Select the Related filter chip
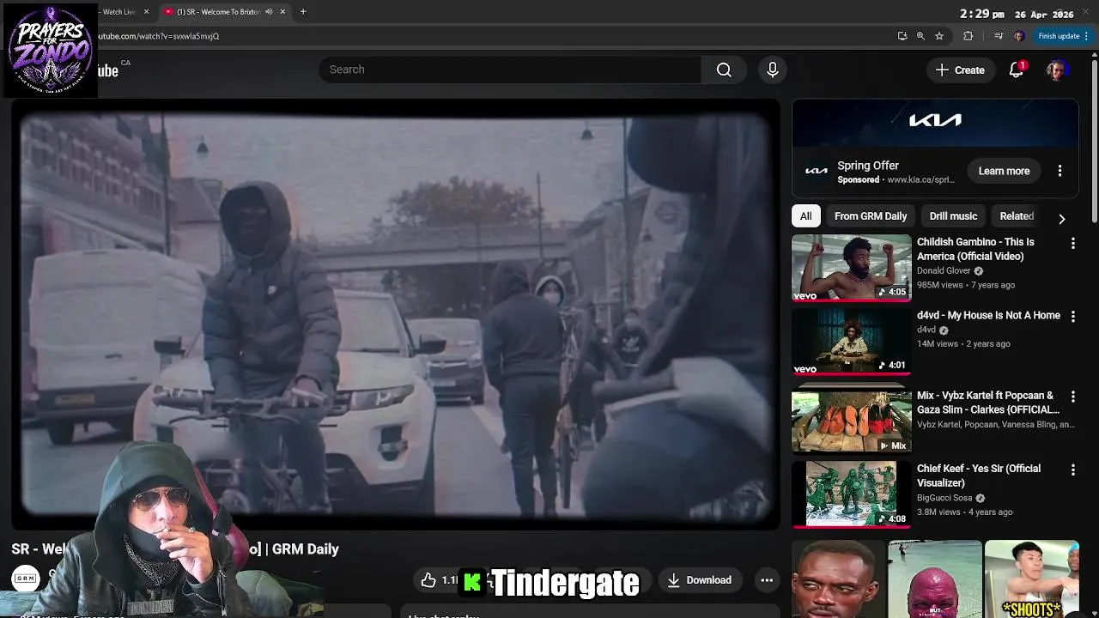This screenshot has height=618, width=1099. tap(1017, 216)
